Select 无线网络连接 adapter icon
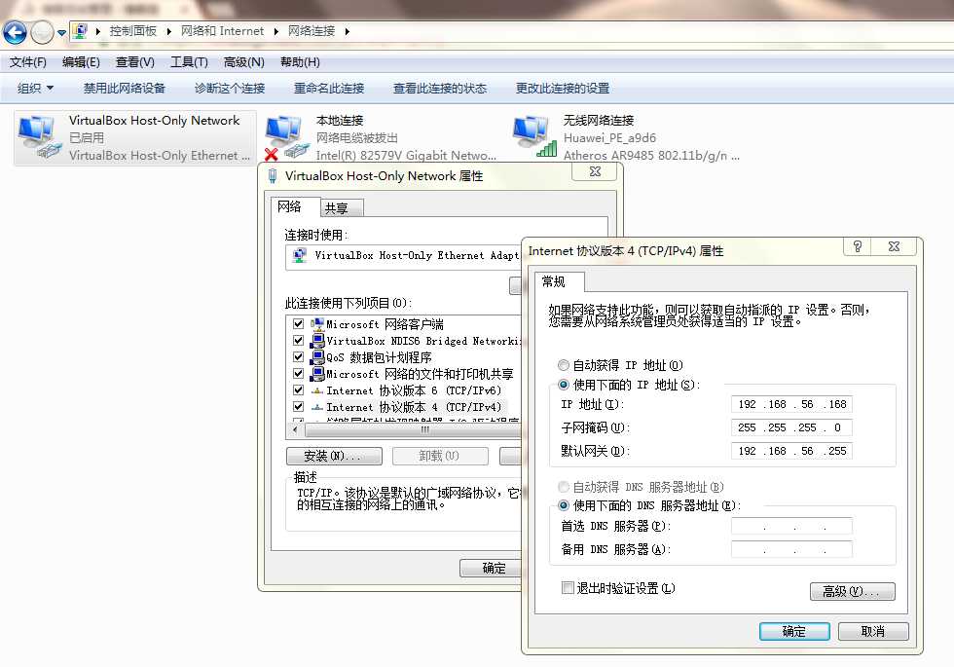 coord(534,137)
